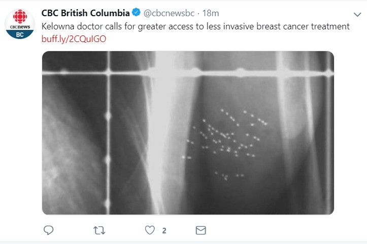Image resolution: width=367 pixels, height=244 pixels.
Task: Click the blue BC label on avatar
Action: click(x=19, y=34)
